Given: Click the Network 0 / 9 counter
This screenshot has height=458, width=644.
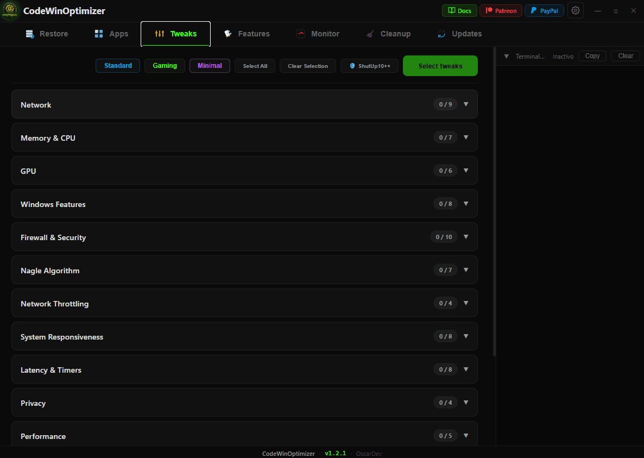Looking at the screenshot, I should [446, 104].
